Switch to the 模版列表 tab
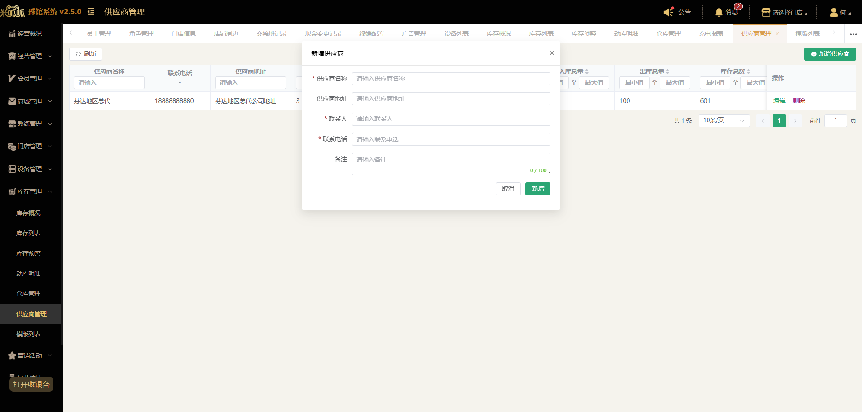This screenshot has width=862, height=412. click(x=807, y=34)
